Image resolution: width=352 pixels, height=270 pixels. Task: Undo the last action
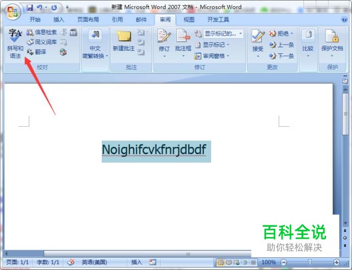point(40,8)
